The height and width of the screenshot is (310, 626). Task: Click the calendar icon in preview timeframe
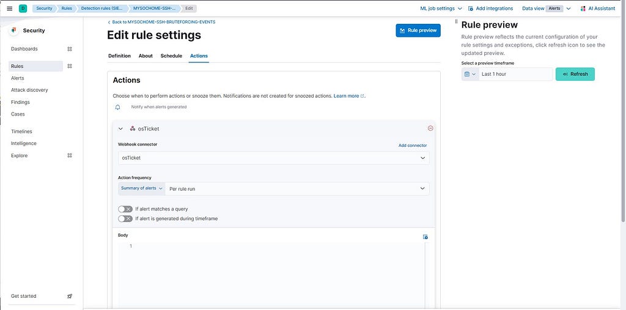467,75
